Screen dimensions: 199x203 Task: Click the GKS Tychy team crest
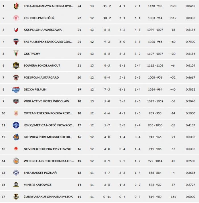coord(16,54)
